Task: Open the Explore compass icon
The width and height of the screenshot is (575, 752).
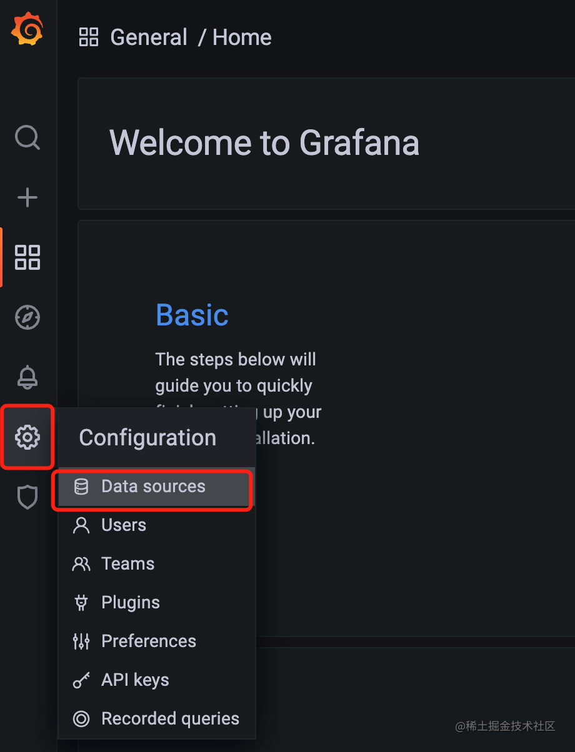Action: 27,317
